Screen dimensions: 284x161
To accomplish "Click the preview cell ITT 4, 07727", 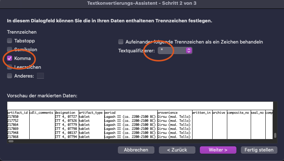I will (66, 117).
